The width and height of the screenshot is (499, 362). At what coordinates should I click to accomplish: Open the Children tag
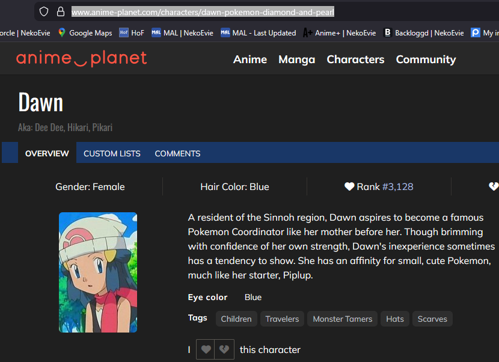pyautogui.click(x=236, y=319)
